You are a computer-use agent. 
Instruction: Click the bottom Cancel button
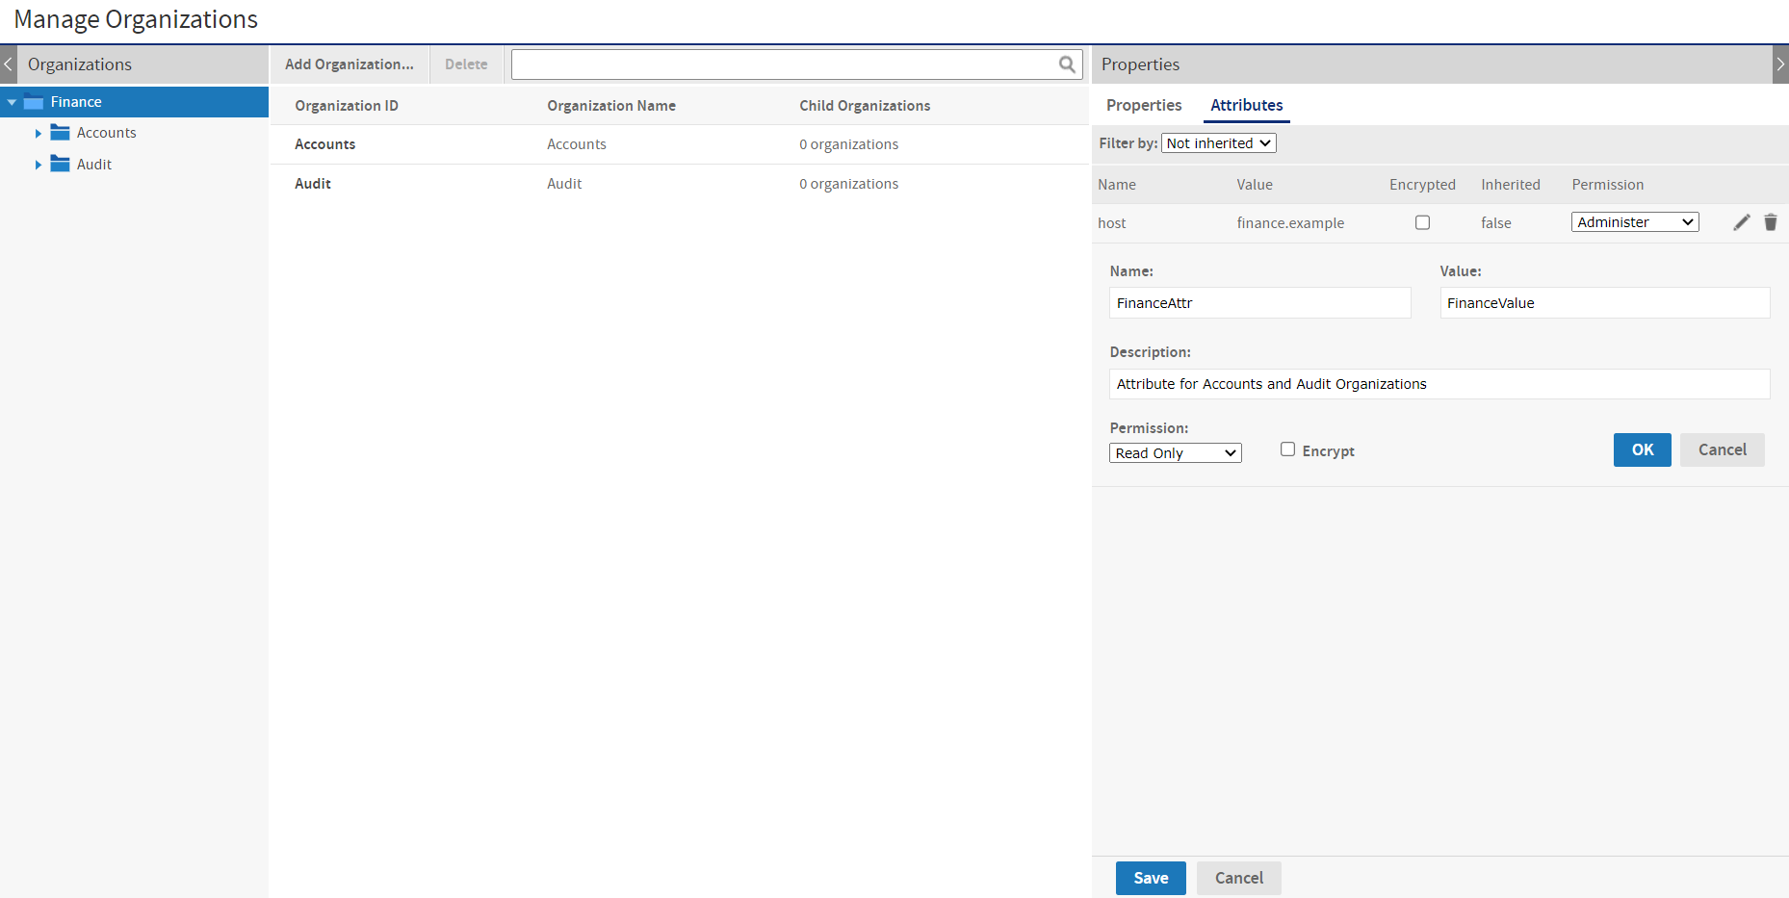tap(1238, 878)
